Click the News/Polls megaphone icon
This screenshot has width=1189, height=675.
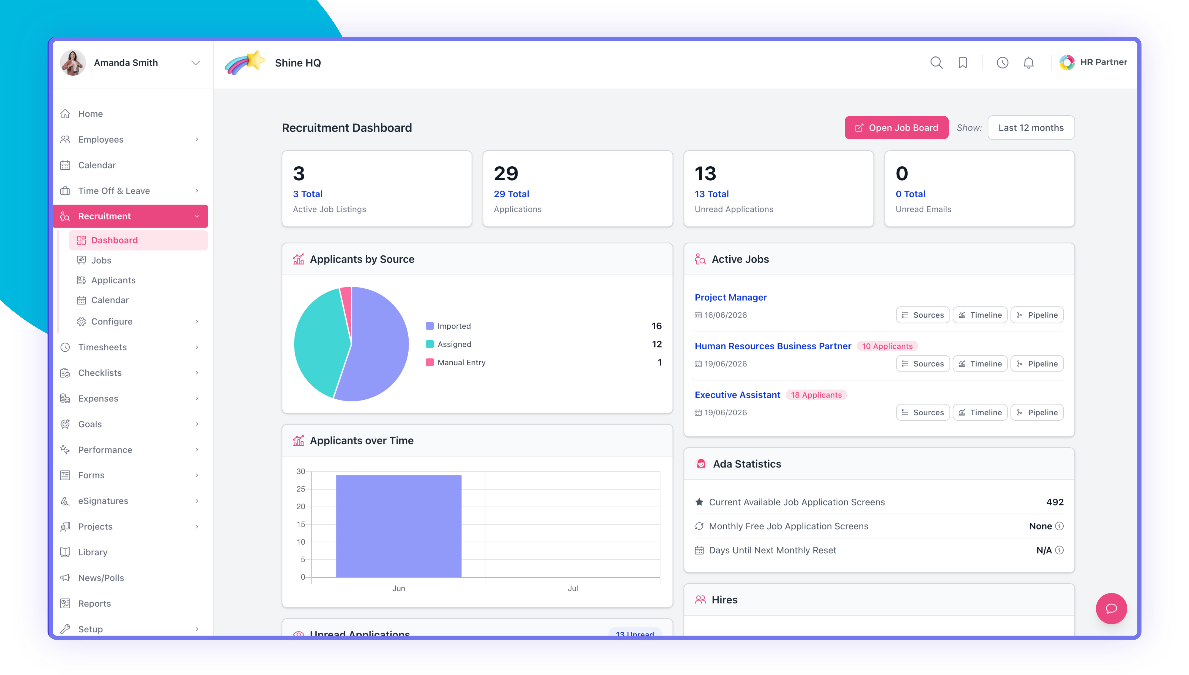[65, 578]
